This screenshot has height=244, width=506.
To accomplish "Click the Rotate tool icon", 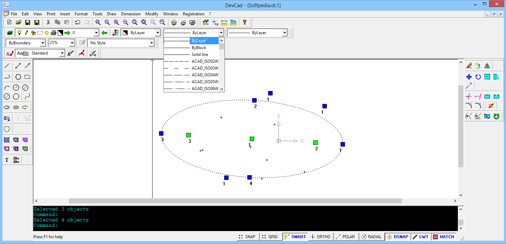I will tap(478, 77).
